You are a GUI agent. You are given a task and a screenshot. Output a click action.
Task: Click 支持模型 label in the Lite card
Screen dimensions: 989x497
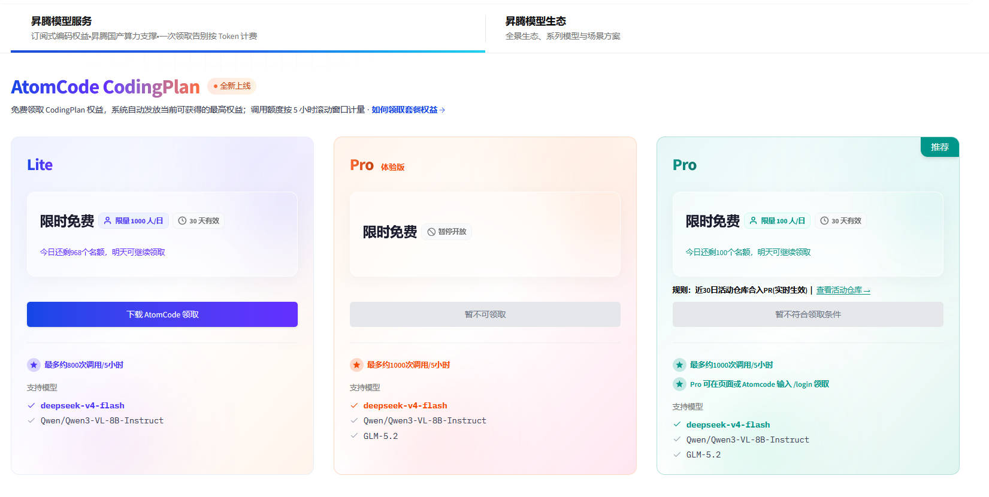click(42, 387)
